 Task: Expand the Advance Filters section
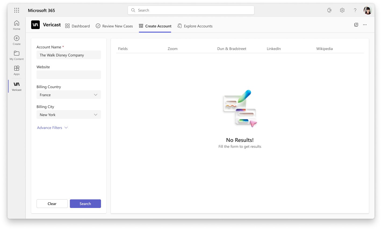tap(52, 128)
